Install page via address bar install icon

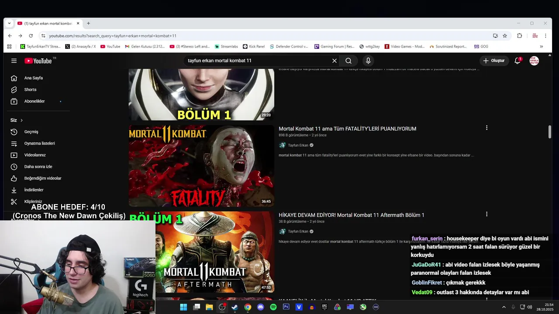pyautogui.click(x=495, y=36)
